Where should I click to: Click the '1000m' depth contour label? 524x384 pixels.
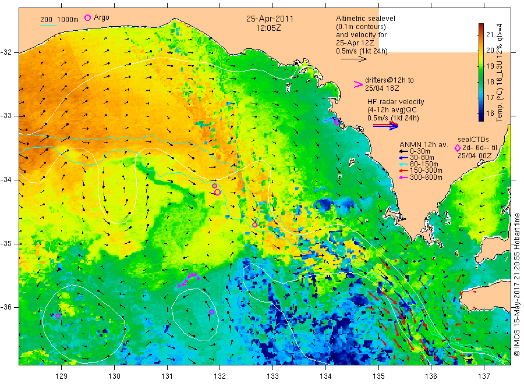click(x=68, y=20)
